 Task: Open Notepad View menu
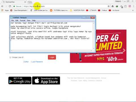[29, 20]
